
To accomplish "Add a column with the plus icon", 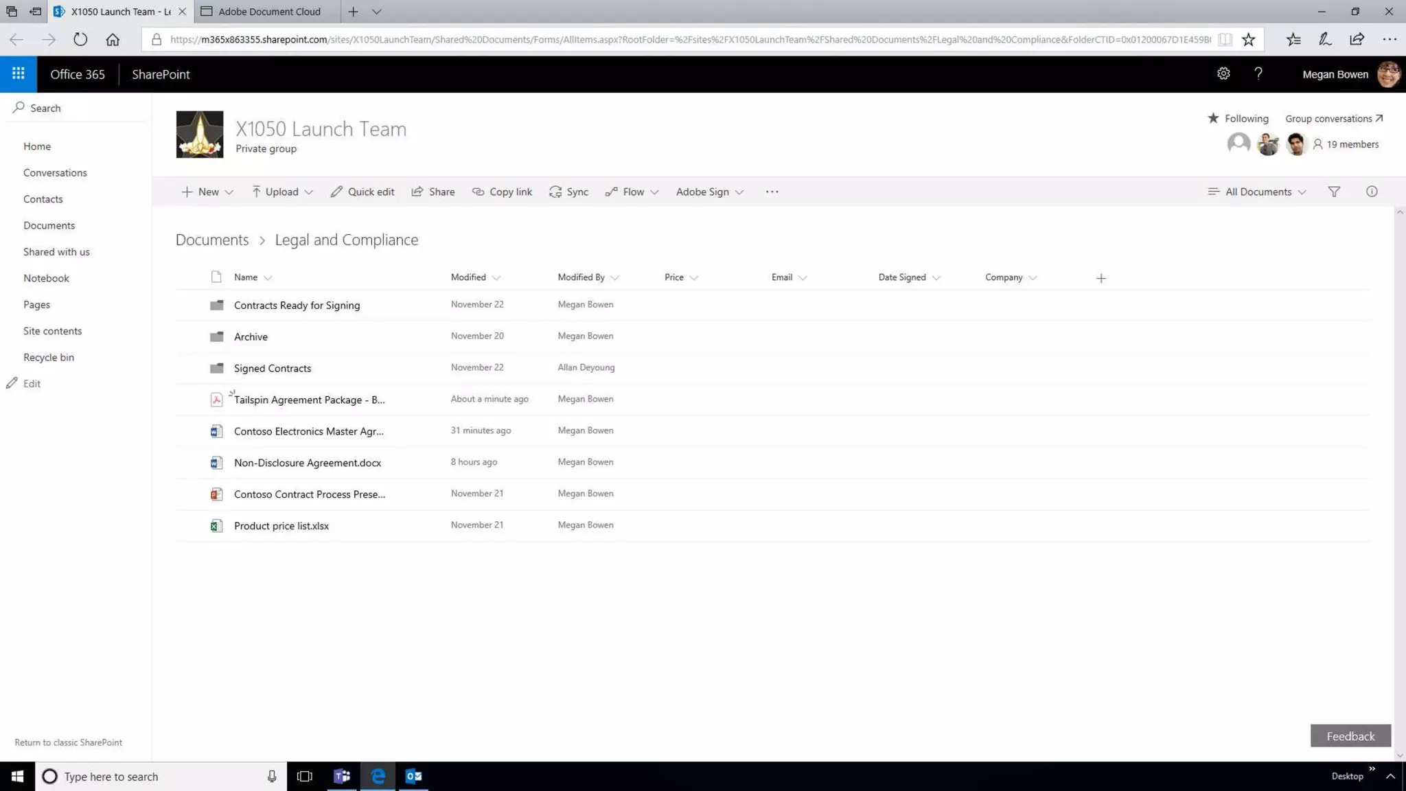I will point(1101,278).
